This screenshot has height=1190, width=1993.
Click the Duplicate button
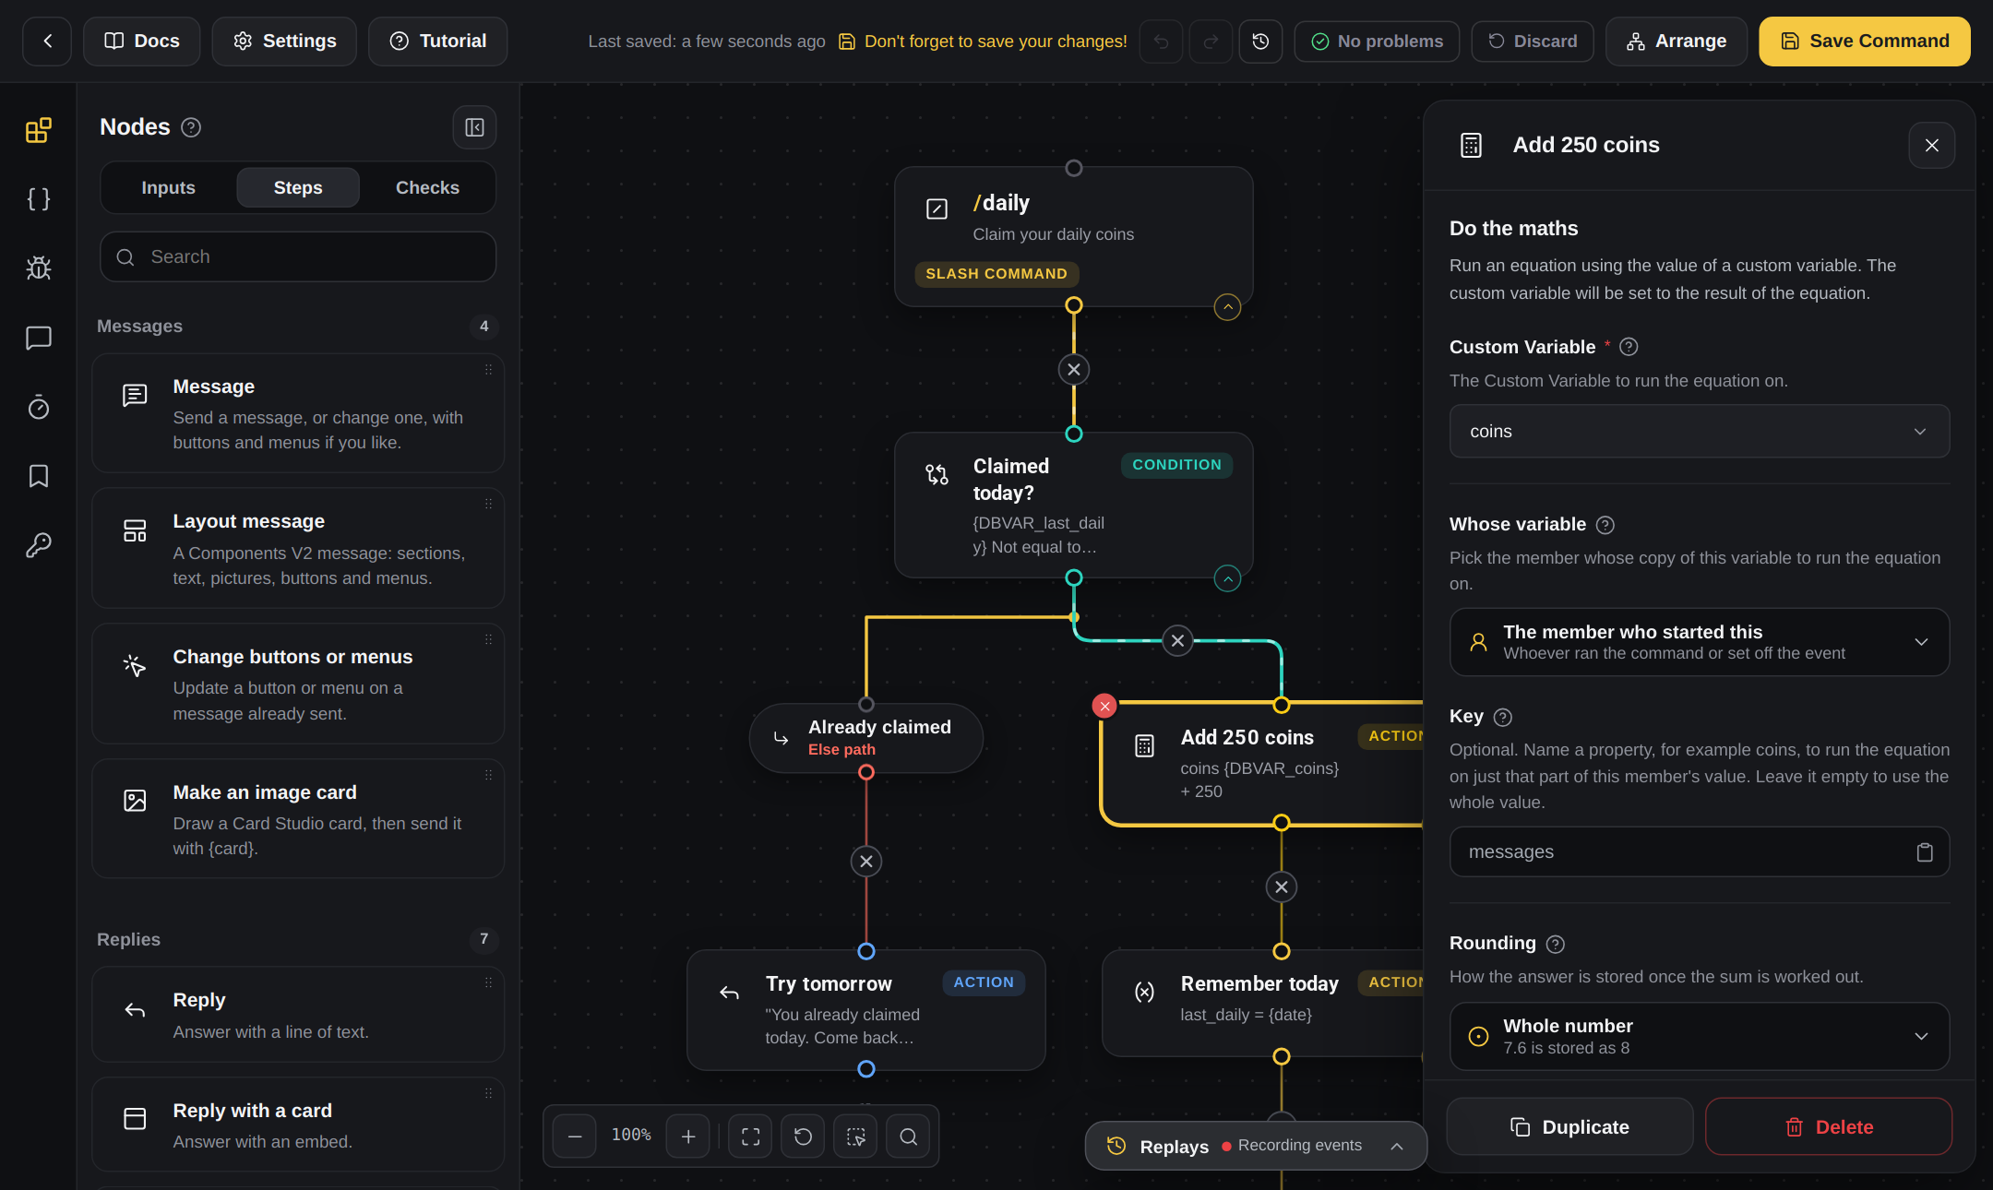(x=1569, y=1126)
